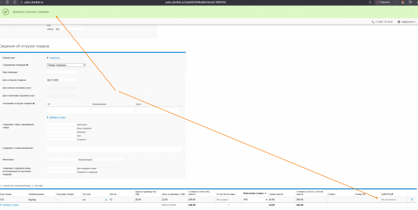
Task: Click the 'Без акциза' excise cell
Action: [x=229, y=200]
